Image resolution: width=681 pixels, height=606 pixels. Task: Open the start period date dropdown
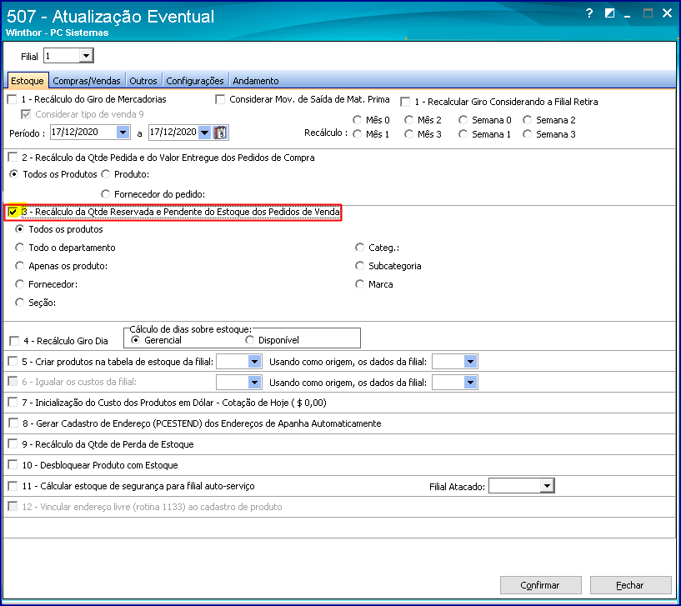pyautogui.click(x=123, y=132)
